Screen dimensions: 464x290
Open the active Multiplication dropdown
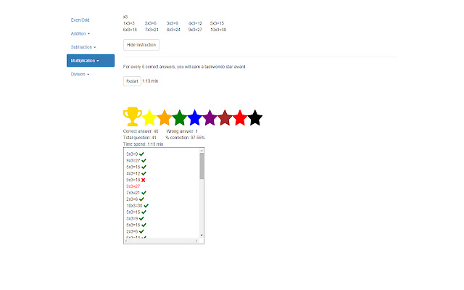[x=91, y=61]
